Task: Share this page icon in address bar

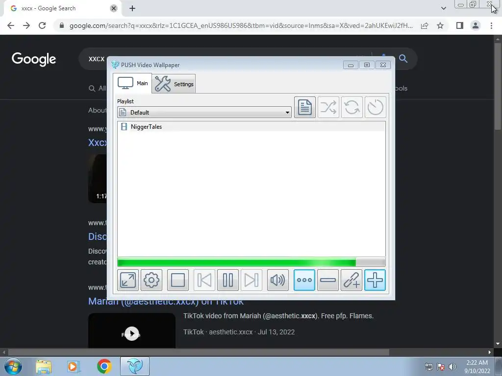Action: point(425,25)
